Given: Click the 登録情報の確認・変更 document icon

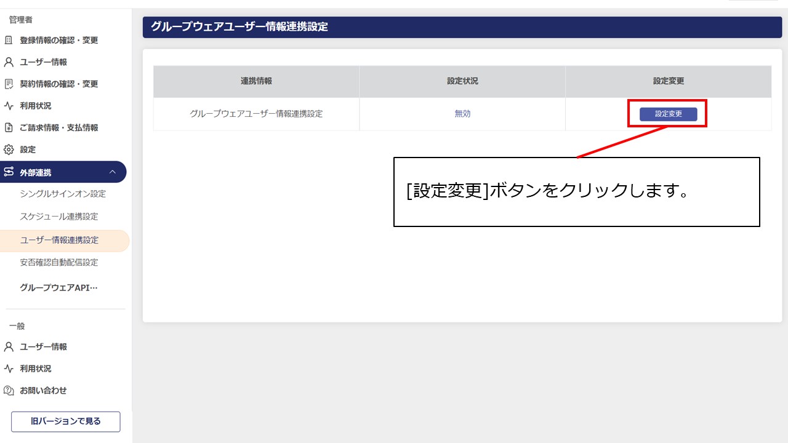Looking at the screenshot, I should click(9, 40).
